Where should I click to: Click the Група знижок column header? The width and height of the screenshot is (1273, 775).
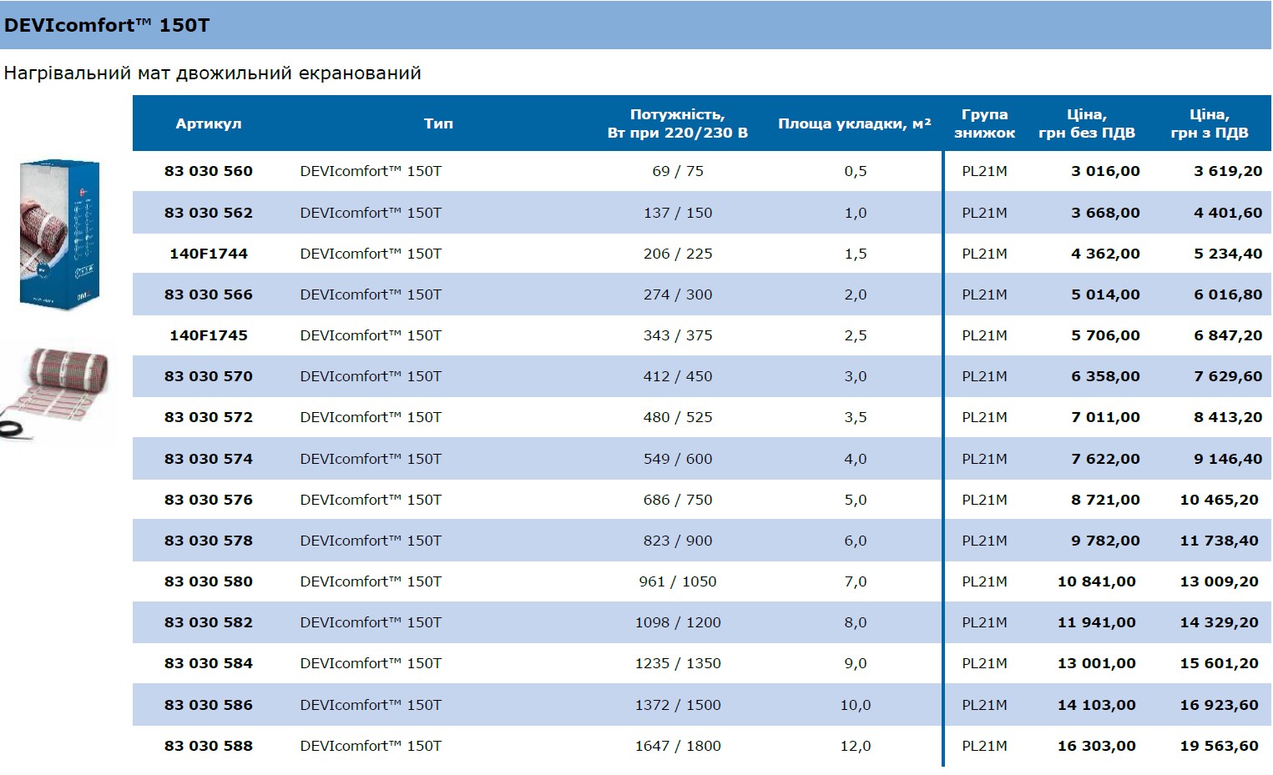(984, 123)
